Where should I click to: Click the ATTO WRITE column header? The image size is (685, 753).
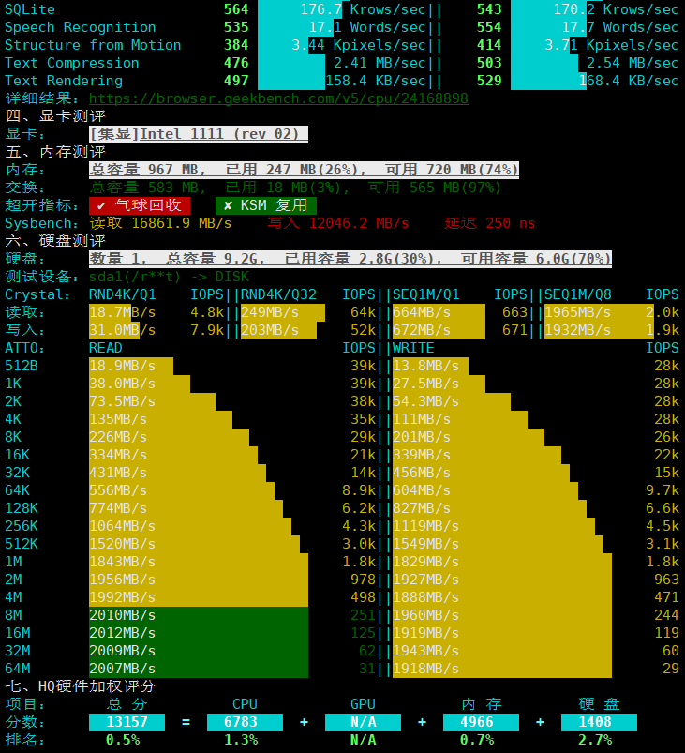413,348
